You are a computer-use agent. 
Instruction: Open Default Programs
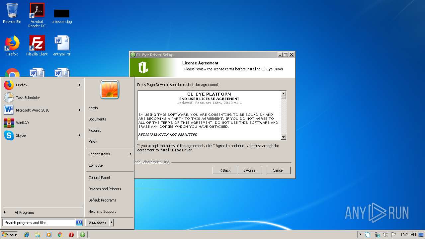pos(102,200)
